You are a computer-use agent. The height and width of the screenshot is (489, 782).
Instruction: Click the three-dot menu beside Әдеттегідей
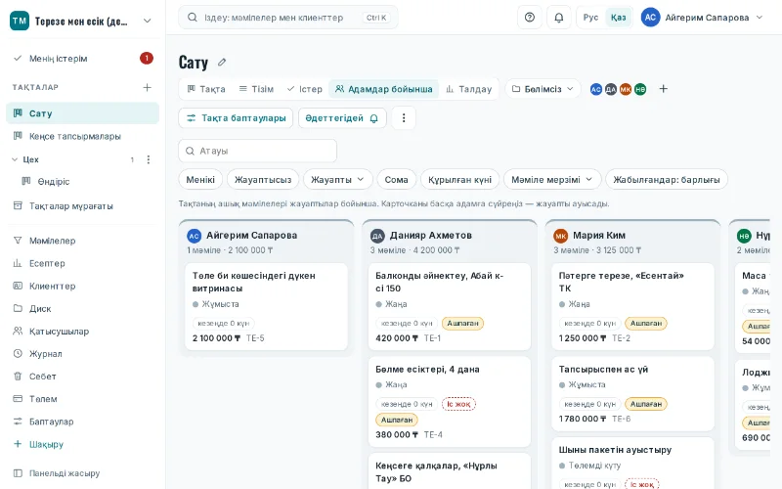pos(404,118)
